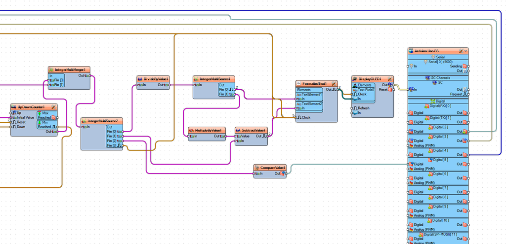Click the DisplayOLED1 Elements shapes icon
Viewport: 506px width, 244px height.
point(355,85)
